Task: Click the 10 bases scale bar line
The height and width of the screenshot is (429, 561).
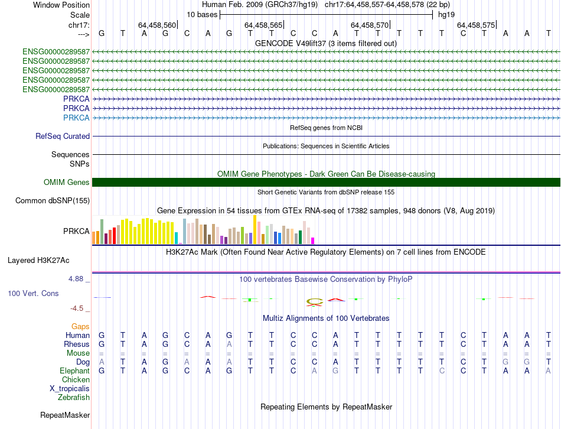Action: point(327,15)
